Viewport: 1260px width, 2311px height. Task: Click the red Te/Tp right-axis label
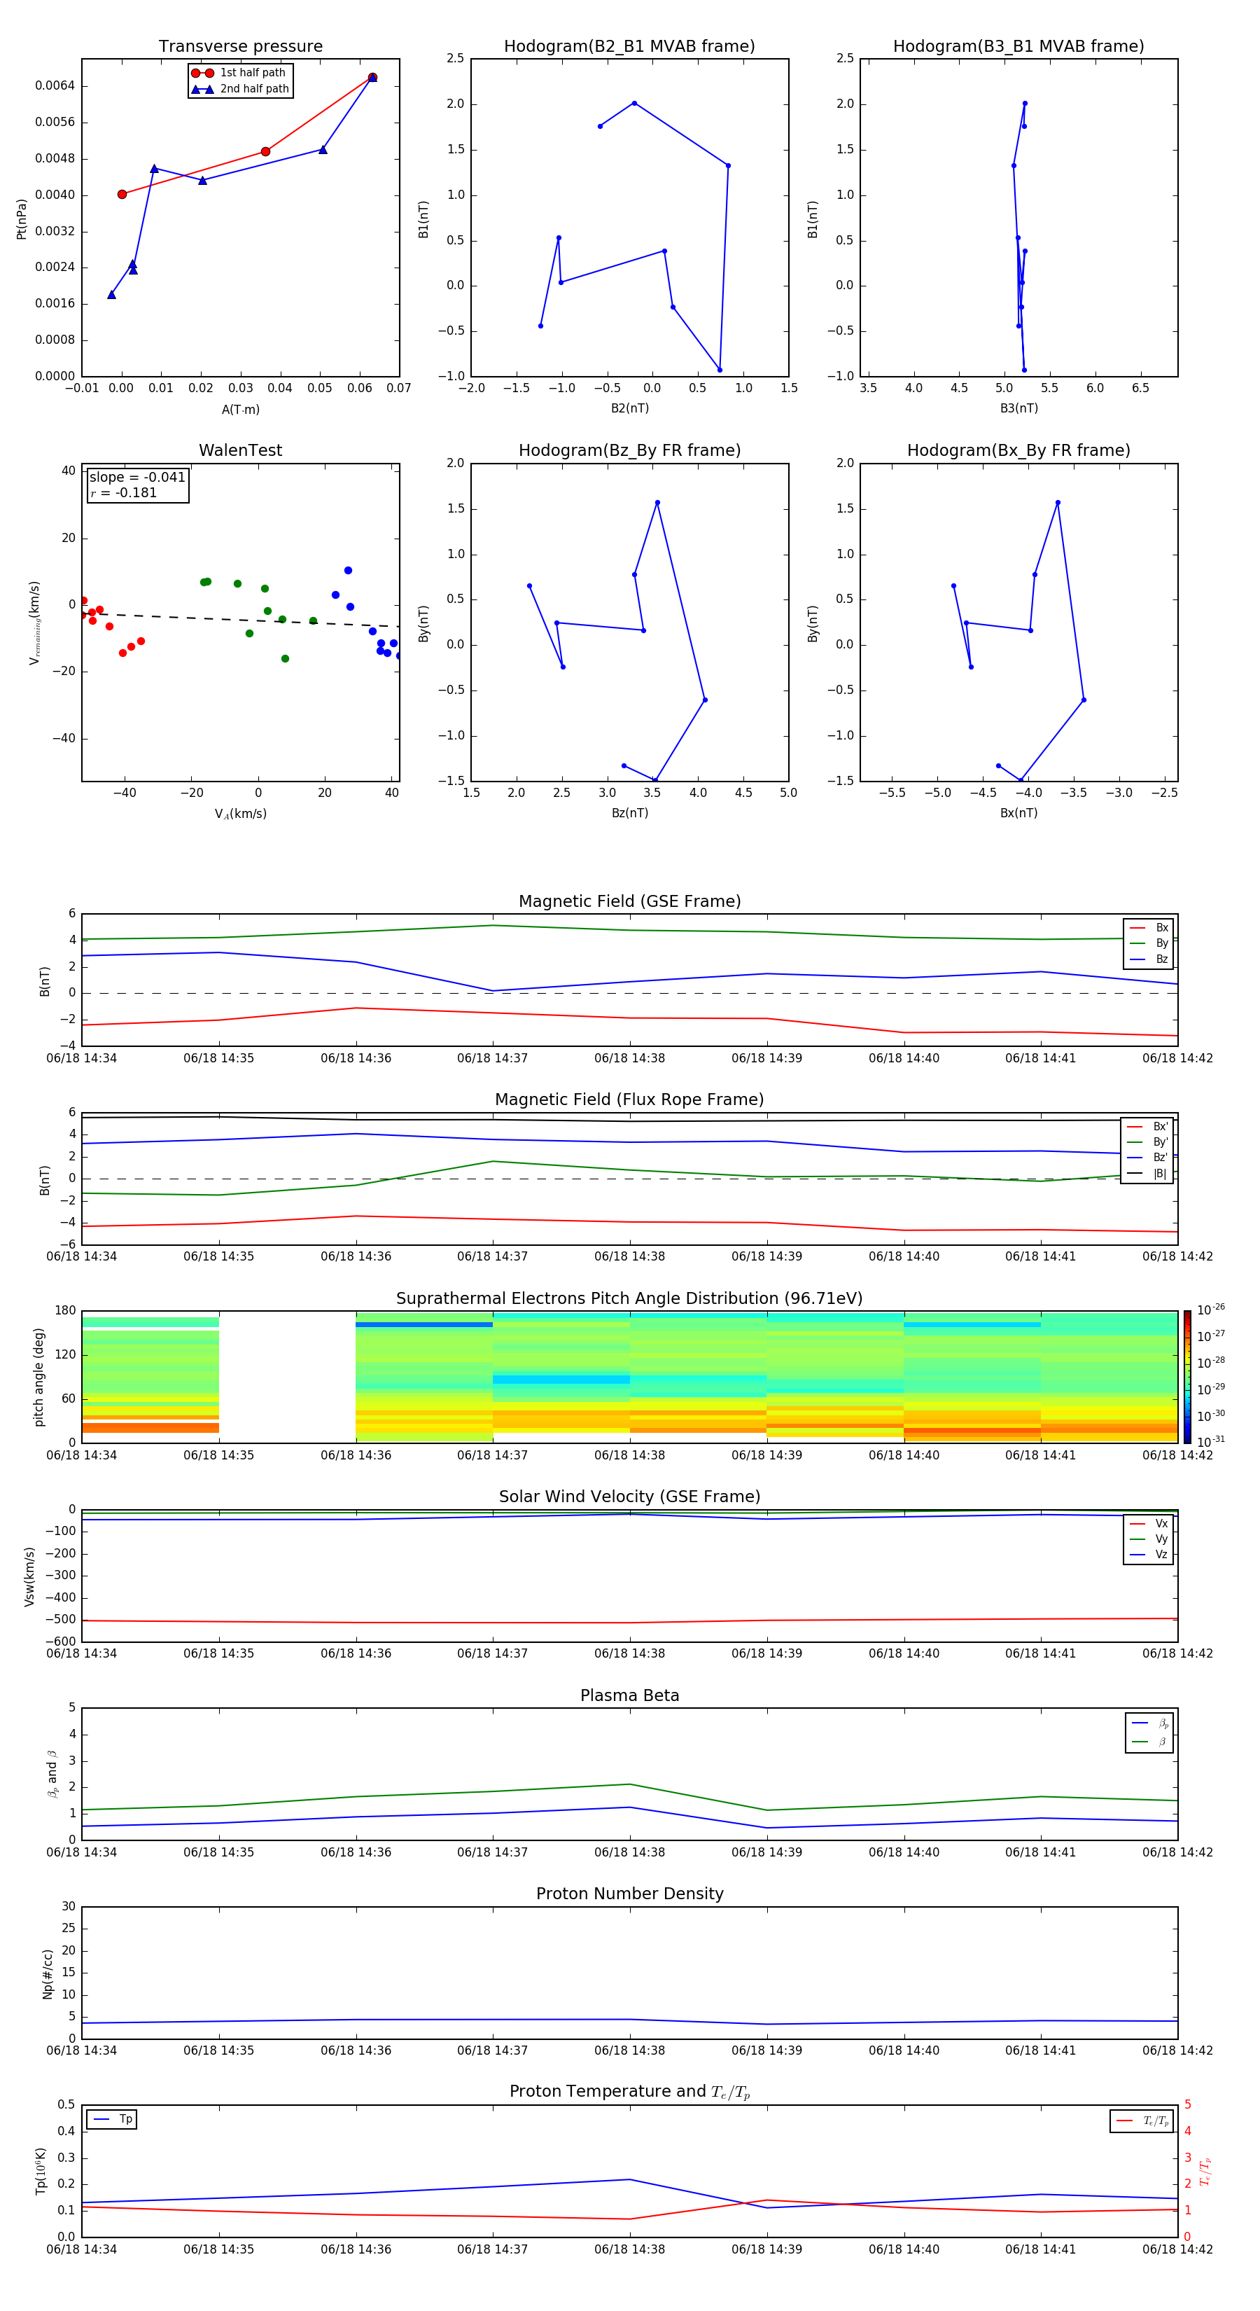1205,2171
